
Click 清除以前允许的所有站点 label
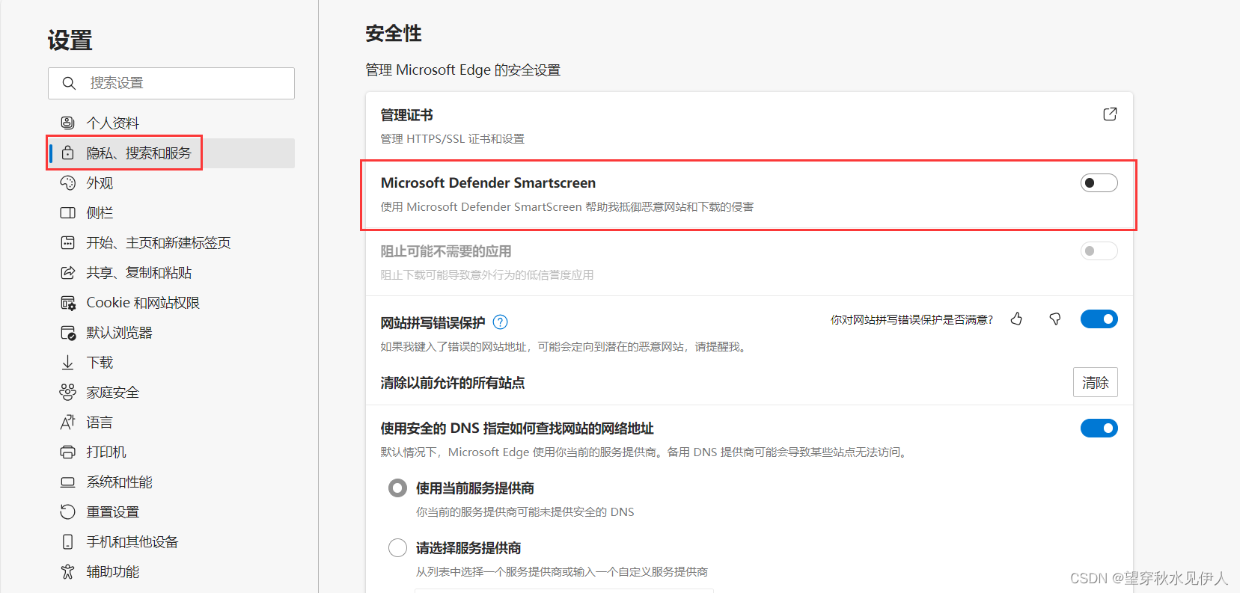[x=453, y=383]
